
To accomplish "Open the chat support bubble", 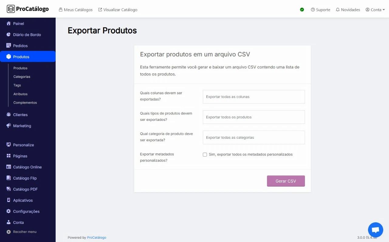I will click(x=375, y=230).
